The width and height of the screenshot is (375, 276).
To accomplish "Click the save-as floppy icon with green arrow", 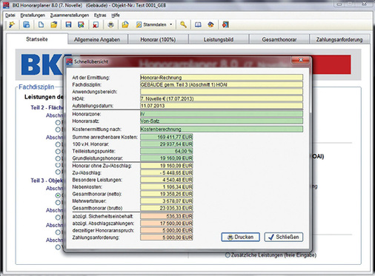I will [81, 24].
